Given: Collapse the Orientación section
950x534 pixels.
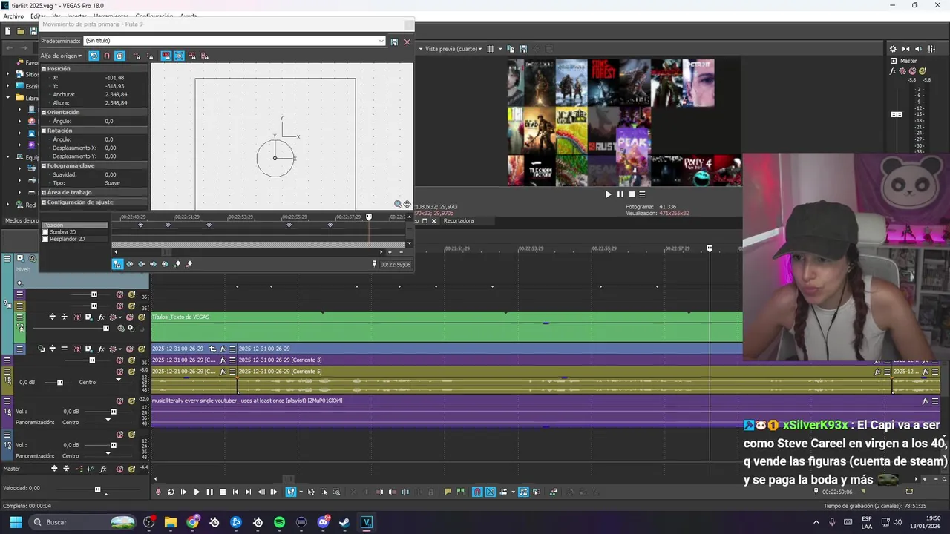Looking at the screenshot, I should [x=44, y=112].
